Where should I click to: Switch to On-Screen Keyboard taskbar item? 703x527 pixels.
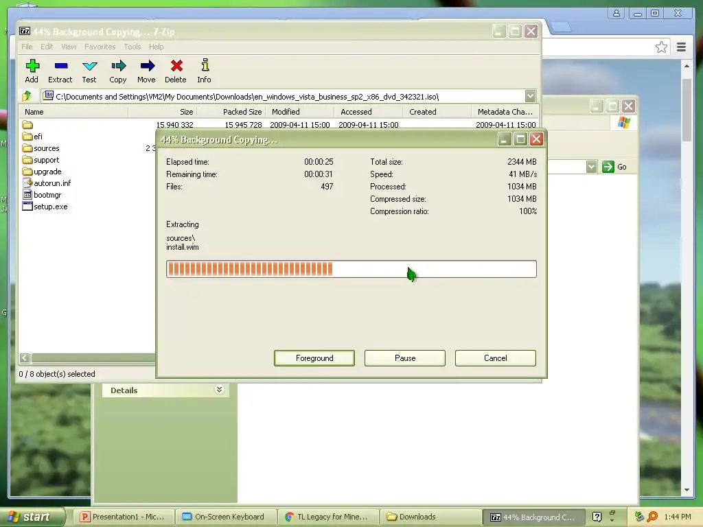pos(225,517)
